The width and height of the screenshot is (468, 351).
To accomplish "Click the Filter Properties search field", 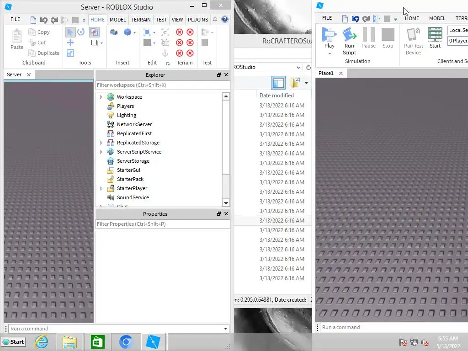I will pyautogui.click(x=163, y=224).
